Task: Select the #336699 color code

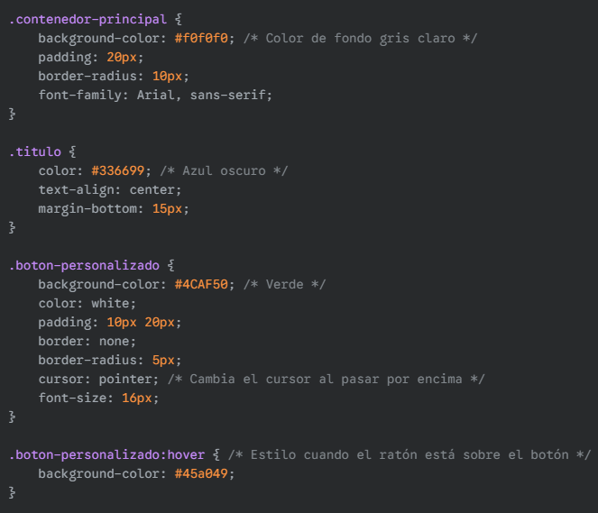Action: 118,170
